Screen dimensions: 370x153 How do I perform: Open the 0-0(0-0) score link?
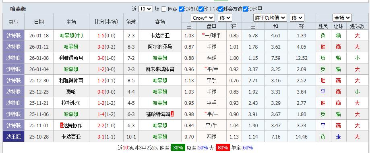click(106, 92)
